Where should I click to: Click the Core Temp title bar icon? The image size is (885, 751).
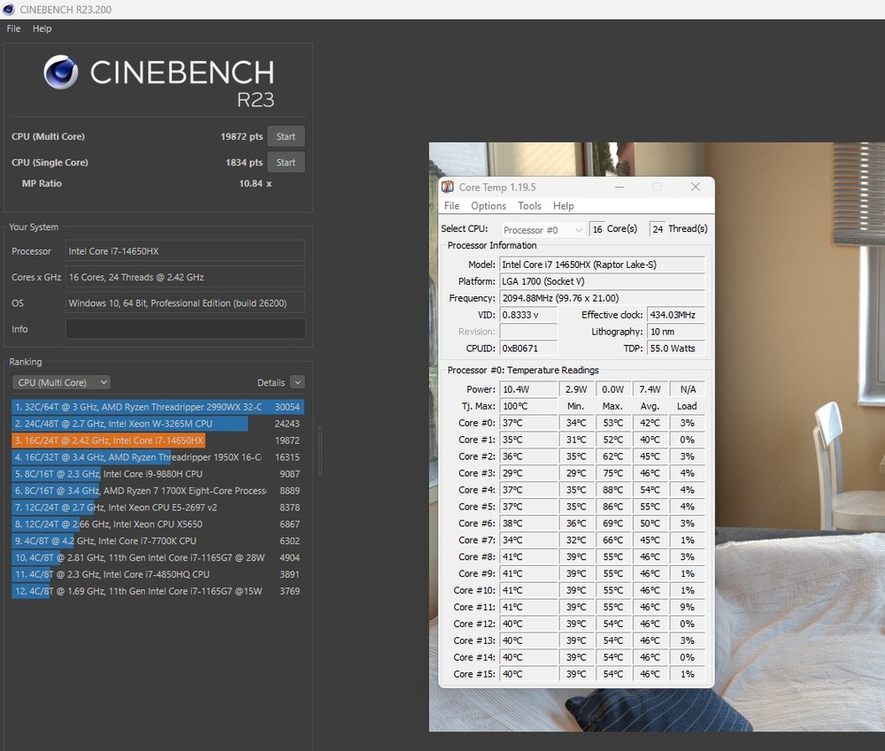point(449,188)
